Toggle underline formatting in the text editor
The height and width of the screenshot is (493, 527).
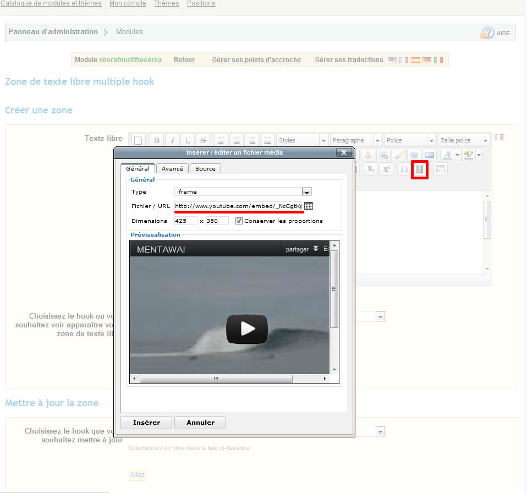(x=188, y=140)
